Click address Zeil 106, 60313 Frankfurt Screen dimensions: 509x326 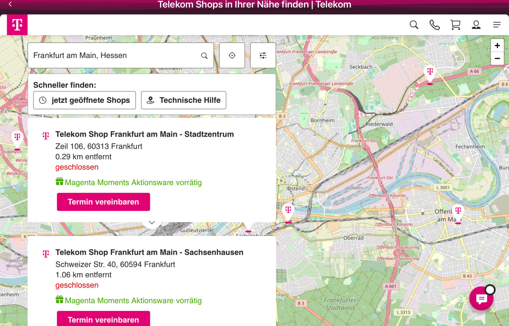pyautogui.click(x=99, y=146)
